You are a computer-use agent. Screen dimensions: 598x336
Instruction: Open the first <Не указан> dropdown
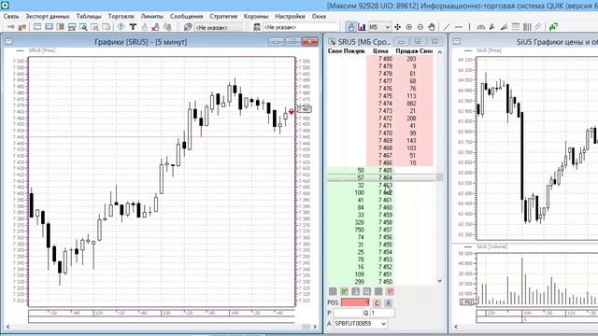(218, 27)
